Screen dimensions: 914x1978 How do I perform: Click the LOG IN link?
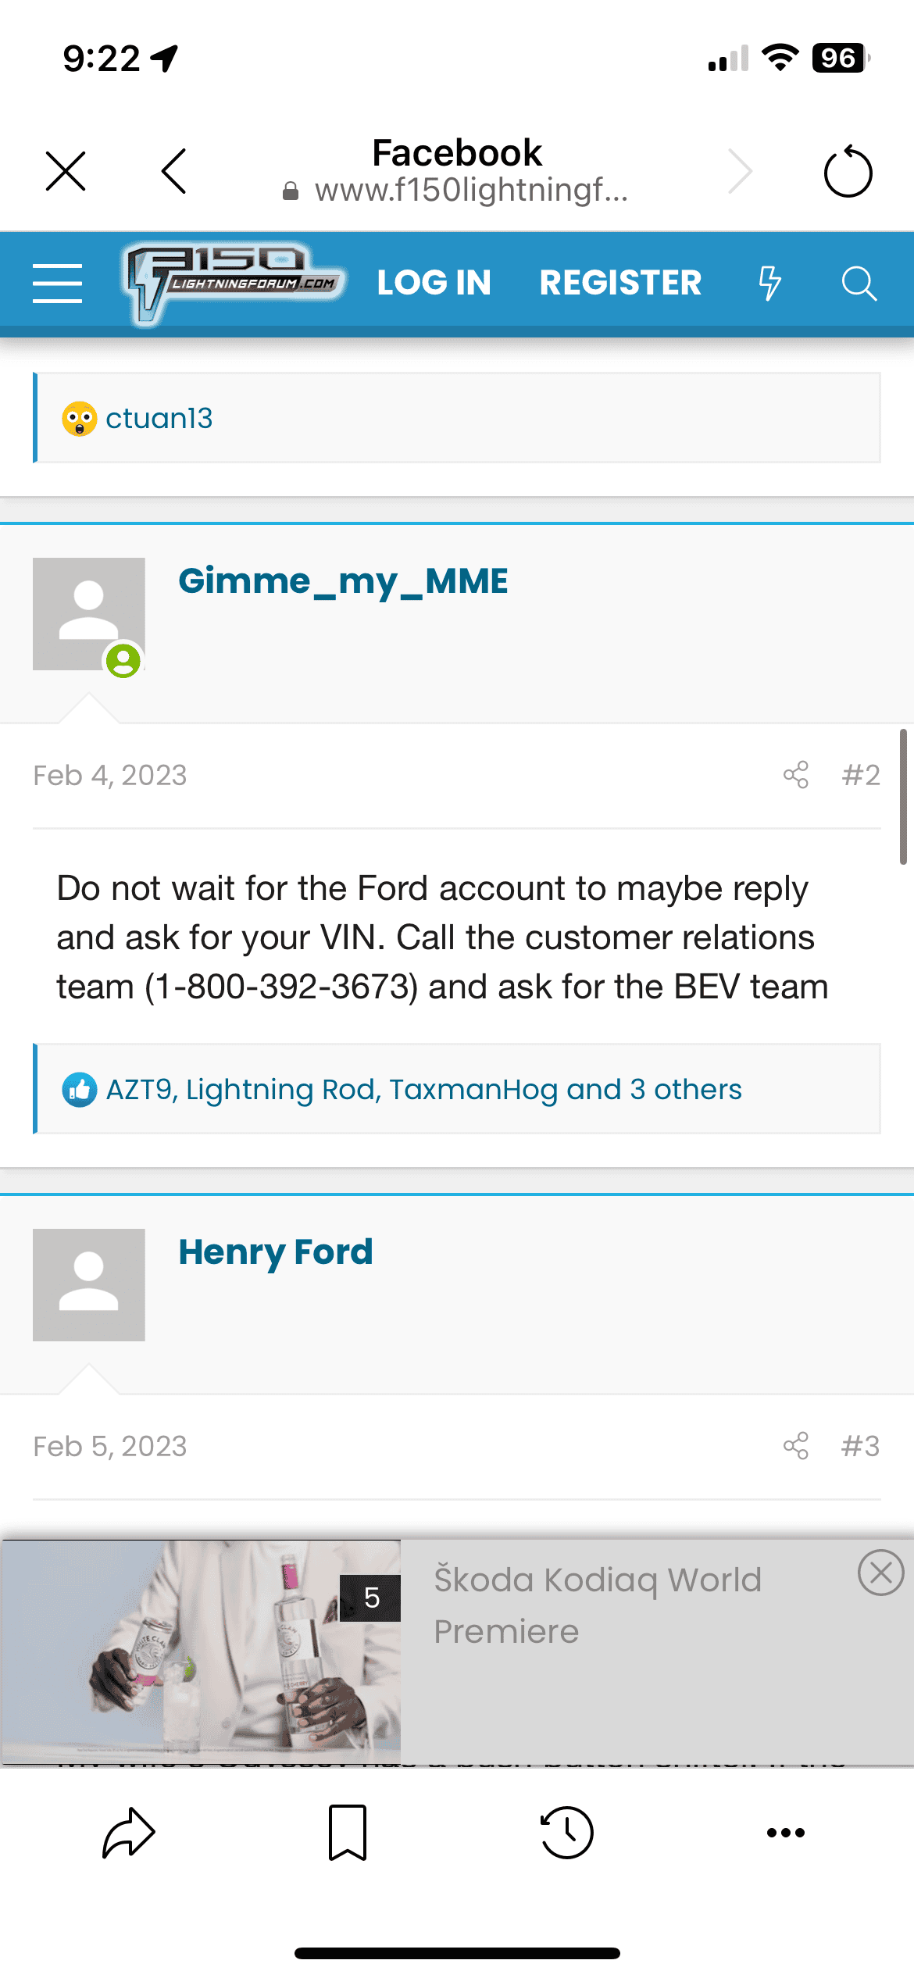tap(434, 283)
